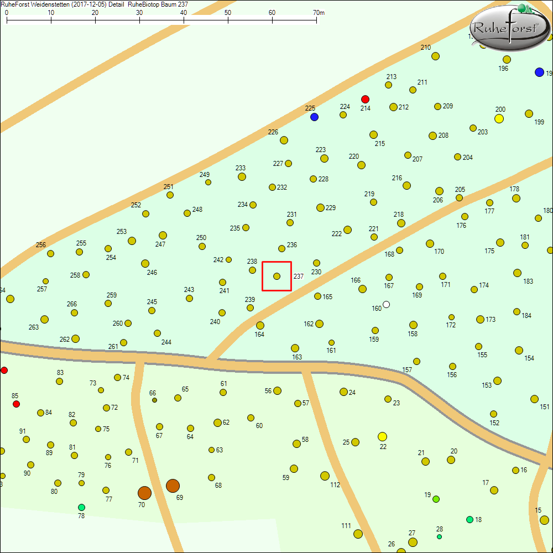Select the green tree marker 18
Viewport: 553px width, 553px height.
[469, 519]
